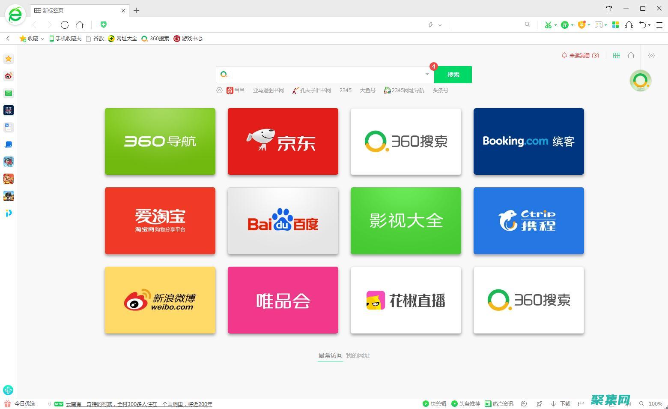The height and width of the screenshot is (409, 668).
Task: Click the green 搜索 search button
Action: tap(453, 74)
